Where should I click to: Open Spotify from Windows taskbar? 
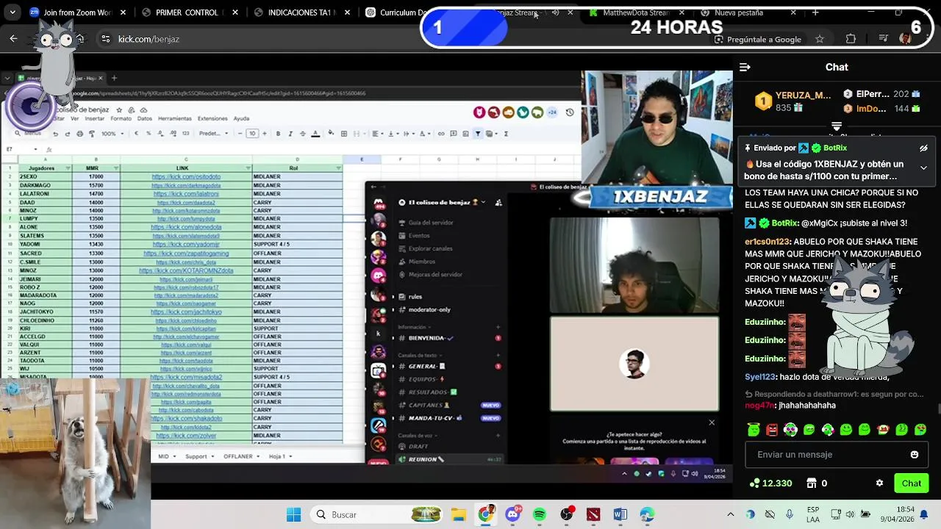[x=540, y=514]
